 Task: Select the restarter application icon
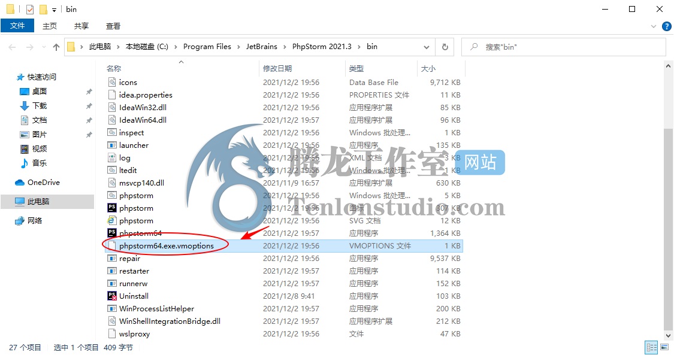112,271
